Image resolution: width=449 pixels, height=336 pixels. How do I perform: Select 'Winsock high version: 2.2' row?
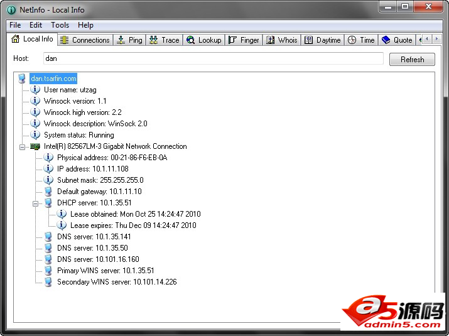[83, 112]
